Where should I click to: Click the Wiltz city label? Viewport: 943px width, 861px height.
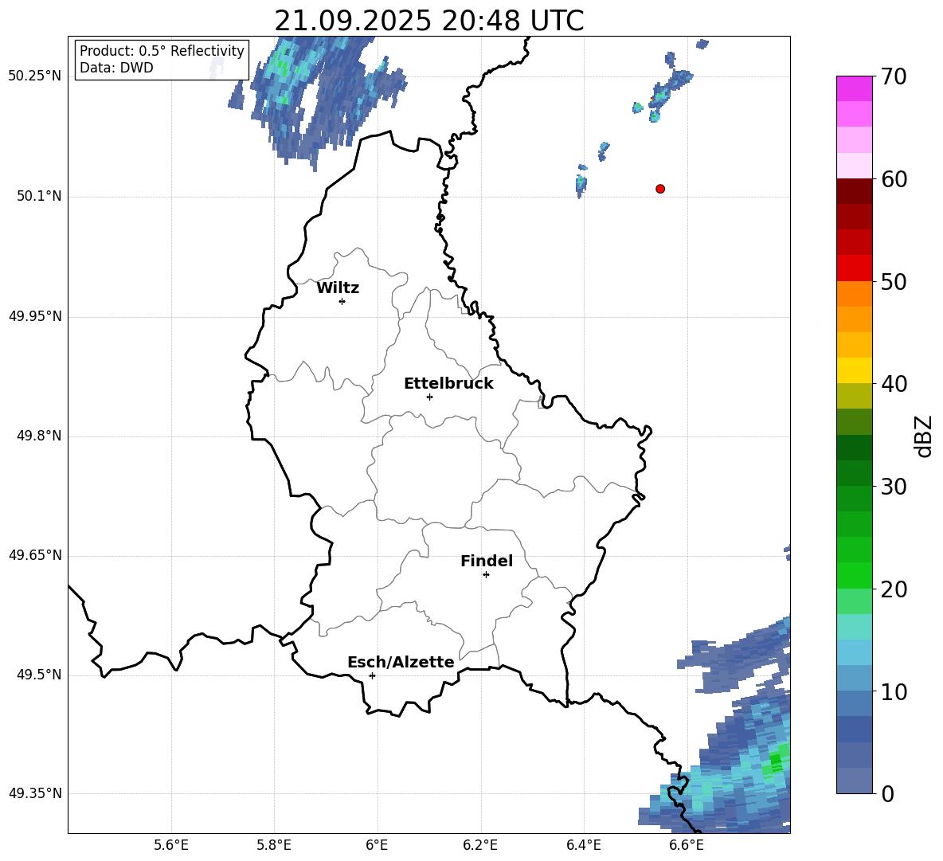338,288
